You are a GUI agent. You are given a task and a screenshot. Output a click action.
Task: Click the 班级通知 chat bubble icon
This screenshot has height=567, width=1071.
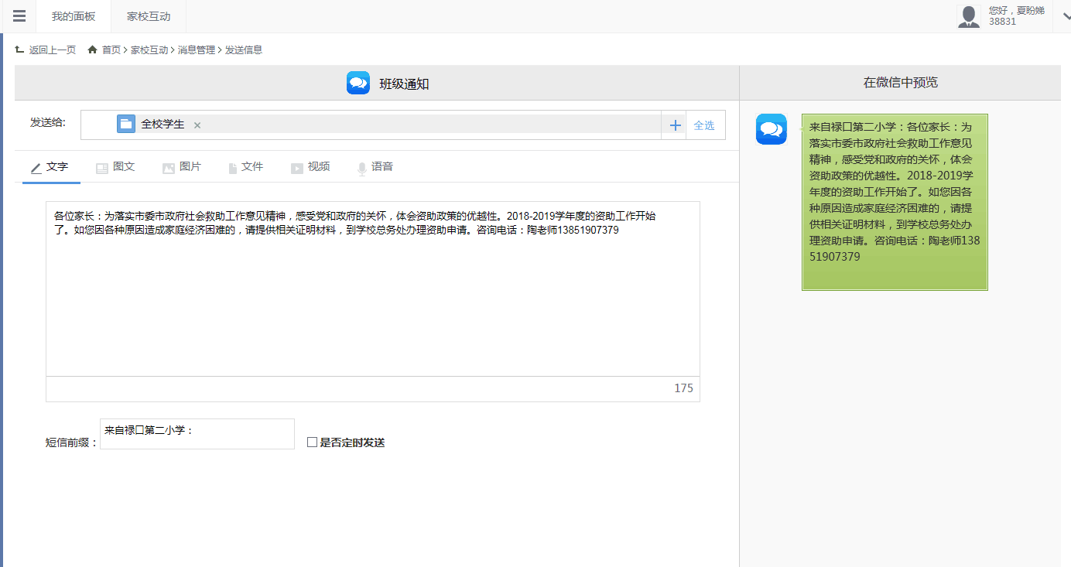(358, 83)
